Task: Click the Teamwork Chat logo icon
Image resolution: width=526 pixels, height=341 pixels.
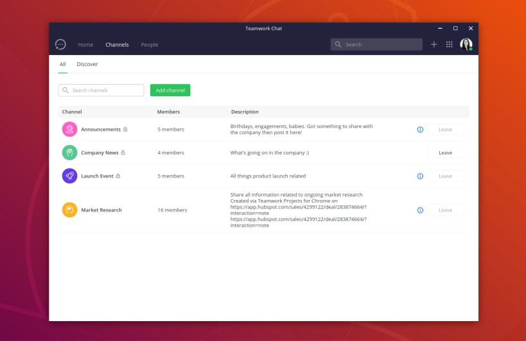Action: point(60,44)
